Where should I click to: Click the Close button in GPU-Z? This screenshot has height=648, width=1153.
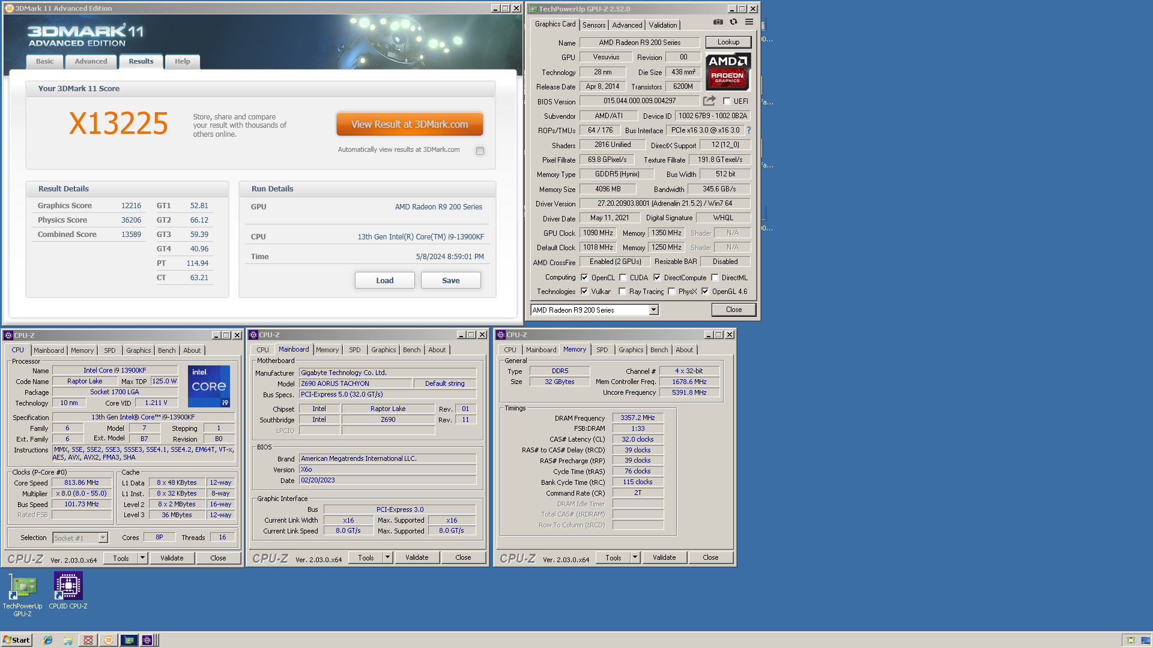[733, 310]
